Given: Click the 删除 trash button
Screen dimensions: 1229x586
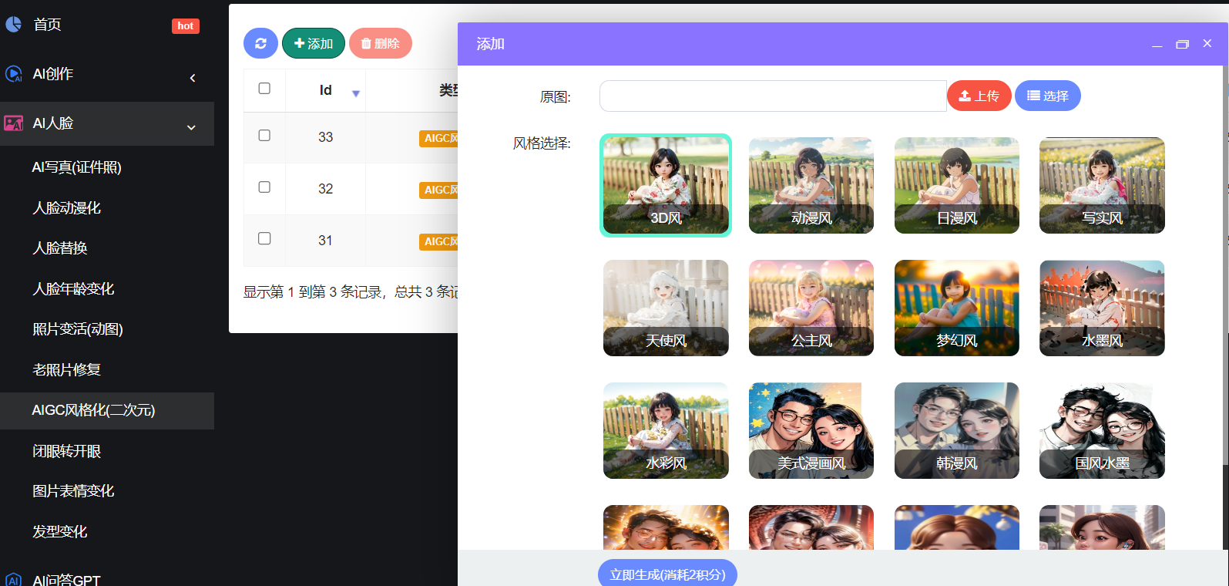Looking at the screenshot, I should (x=381, y=43).
